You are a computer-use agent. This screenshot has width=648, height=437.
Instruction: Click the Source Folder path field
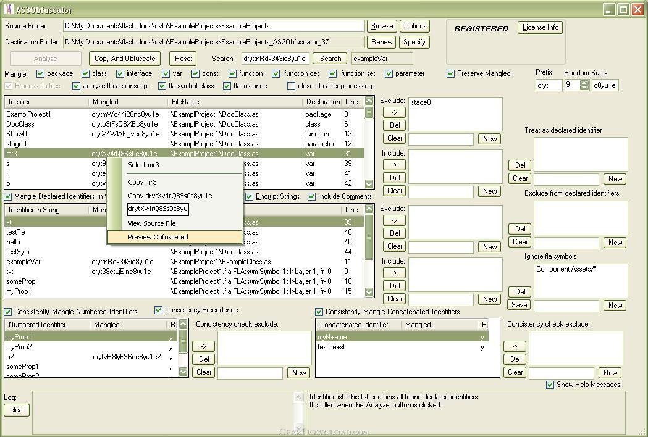(214, 26)
